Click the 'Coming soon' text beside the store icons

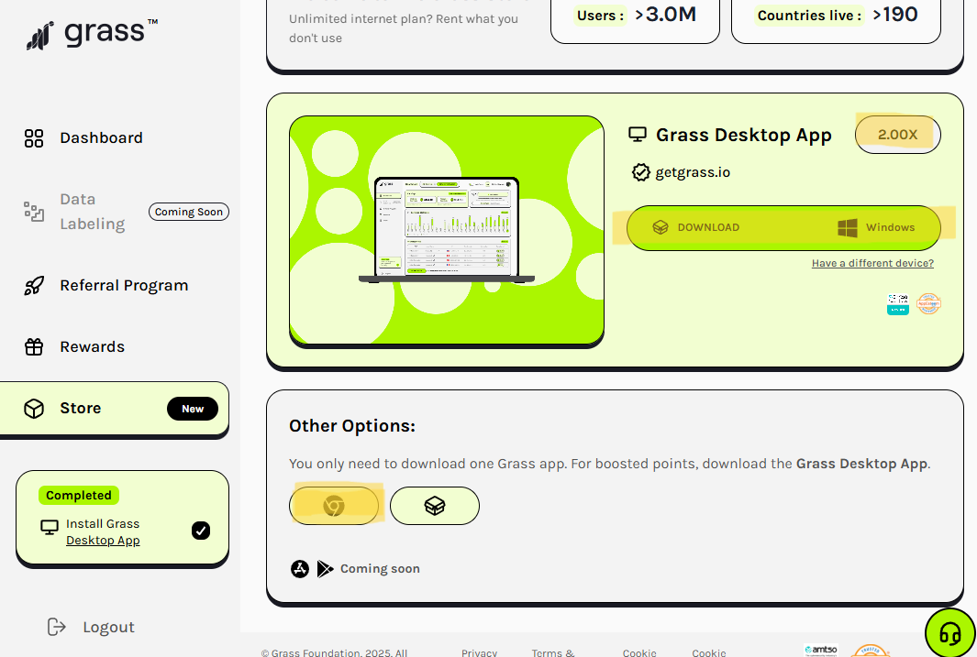coord(380,569)
